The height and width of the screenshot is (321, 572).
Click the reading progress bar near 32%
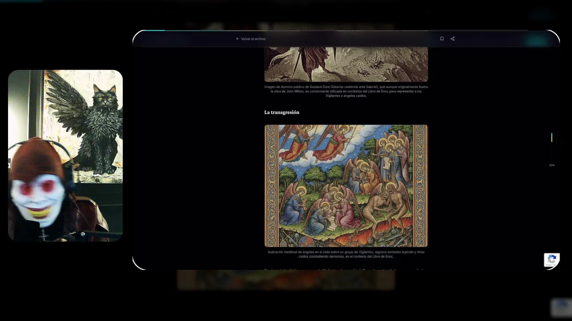coord(551,137)
